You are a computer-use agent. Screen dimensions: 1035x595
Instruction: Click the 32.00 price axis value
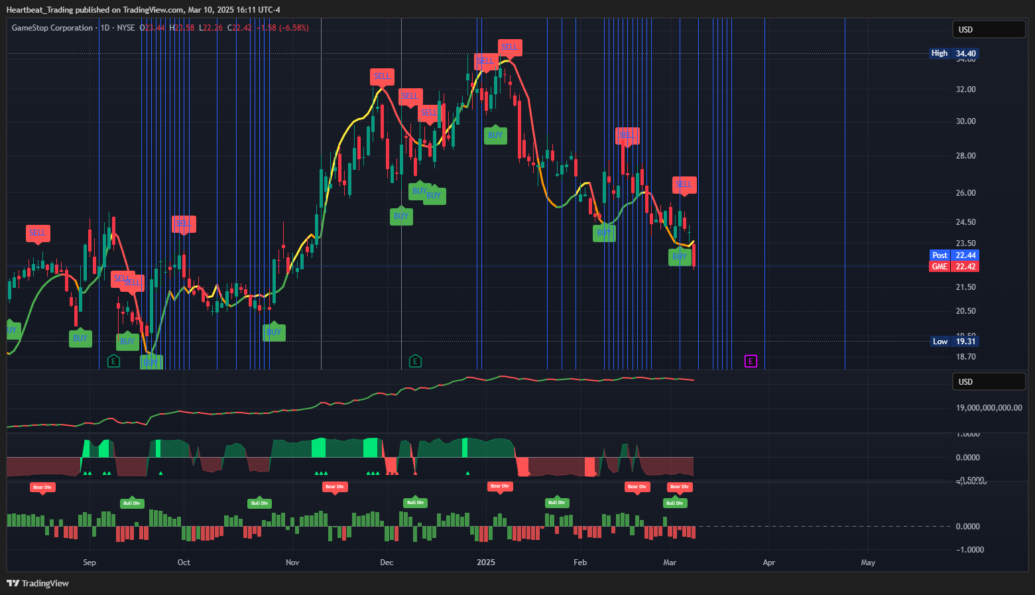click(x=965, y=90)
